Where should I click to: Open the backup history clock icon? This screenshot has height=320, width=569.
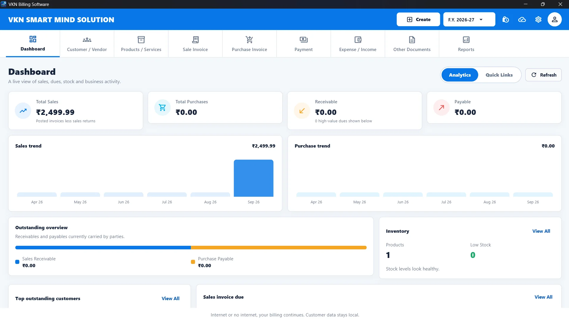506,20
